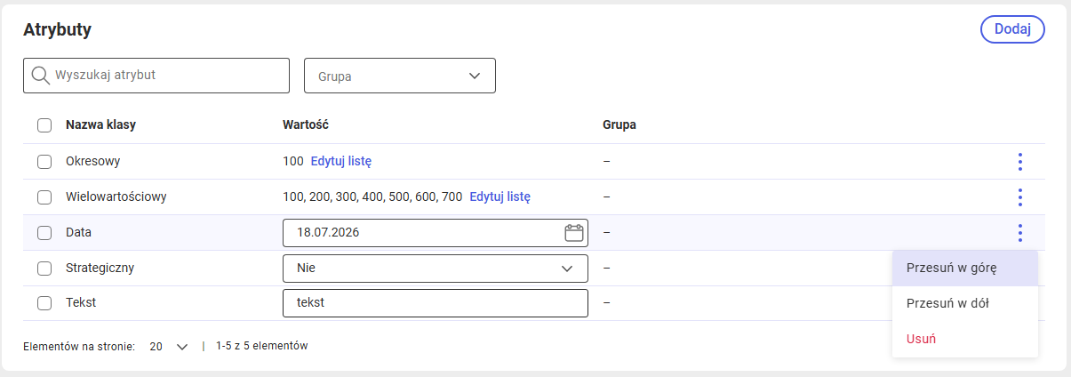Open the three-dot menu for Okresowy row
This screenshot has height=377, width=1071.
pos(1019,162)
